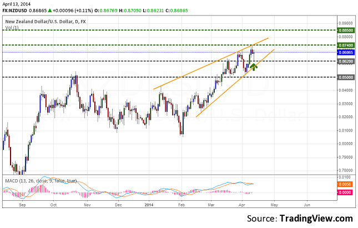Click the 0.86200 black price level tag
Image resolution: width=358 pixels, height=228 pixels.
(346, 62)
